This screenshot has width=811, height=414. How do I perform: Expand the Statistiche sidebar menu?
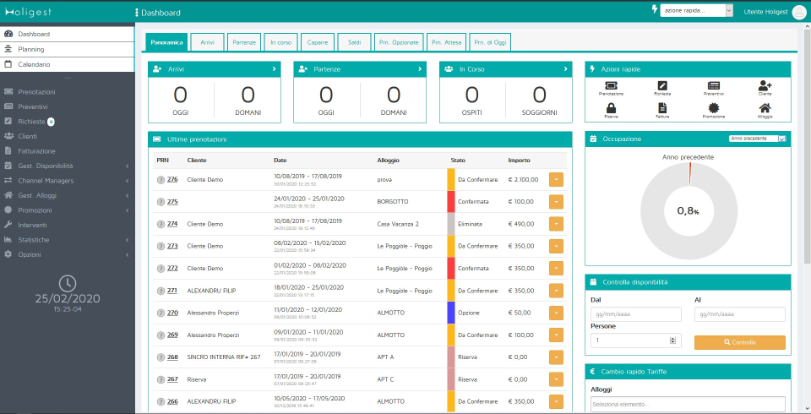point(68,240)
